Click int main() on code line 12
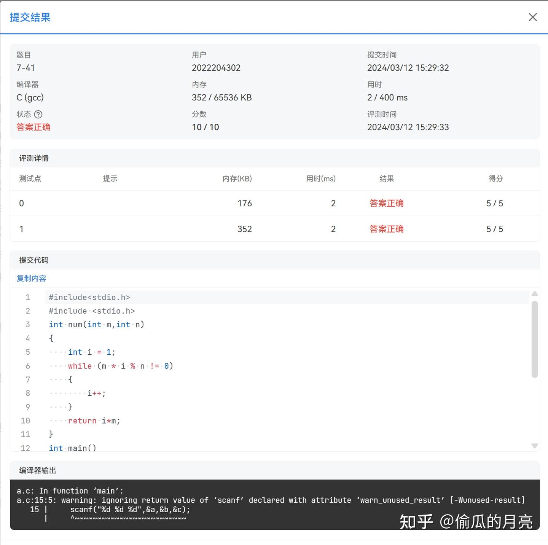Viewport: 548px width, 545px height. click(x=72, y=448)
